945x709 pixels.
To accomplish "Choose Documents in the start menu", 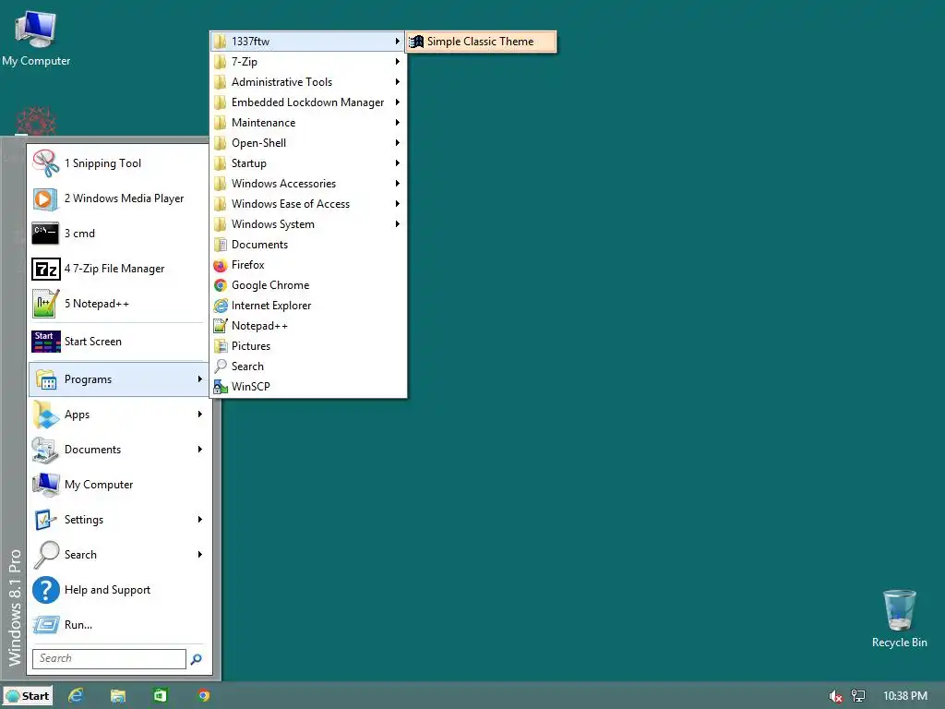I will (118, 450).
